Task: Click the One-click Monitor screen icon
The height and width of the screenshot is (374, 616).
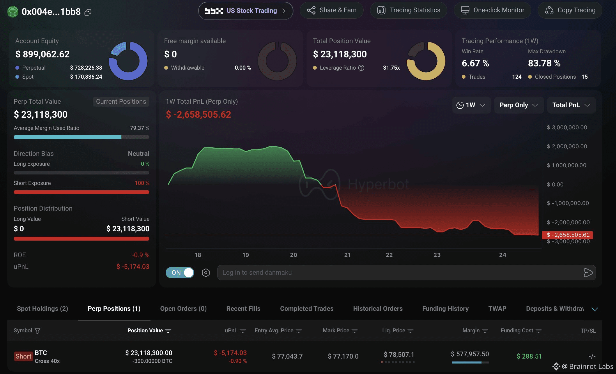Action: click(x=465, y=10)
